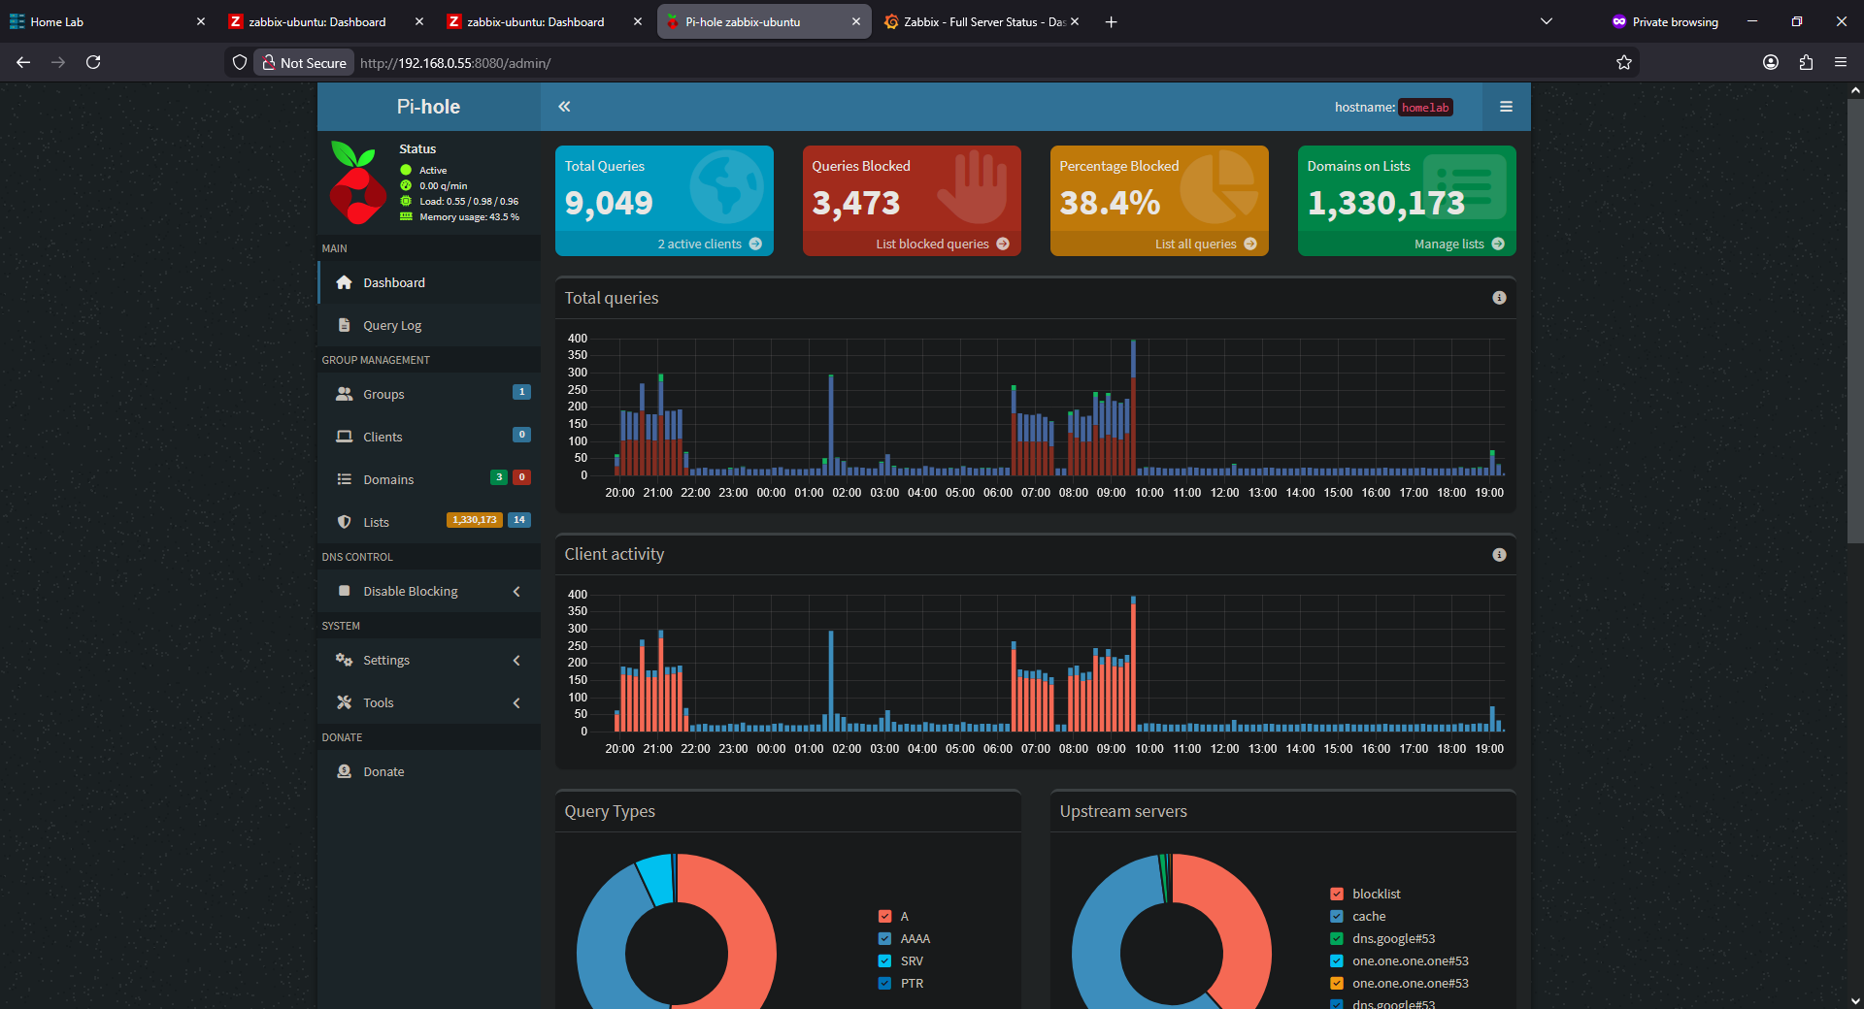Image resolution: width=1864 pixels, height=1009 pixels.
Task: Click the Query Log file icon
Action: tap(344, 325)
